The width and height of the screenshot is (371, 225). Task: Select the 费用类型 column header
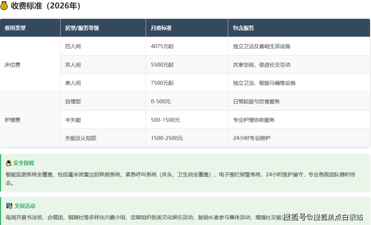15,28
